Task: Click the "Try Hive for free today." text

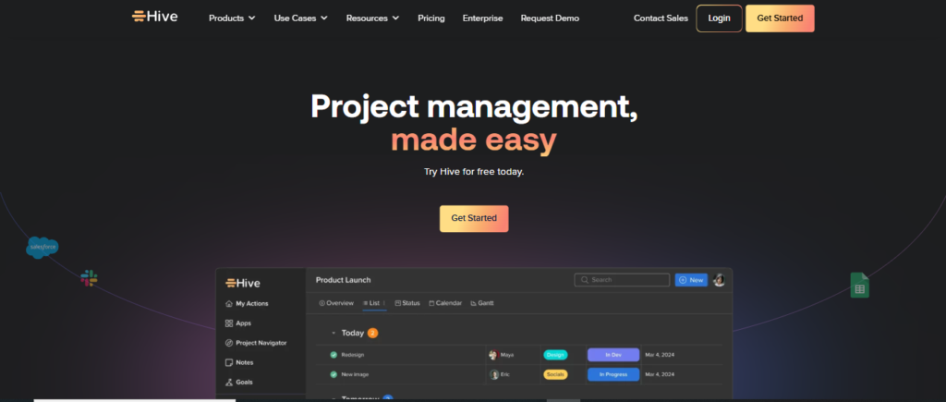Action: (474, 171)
